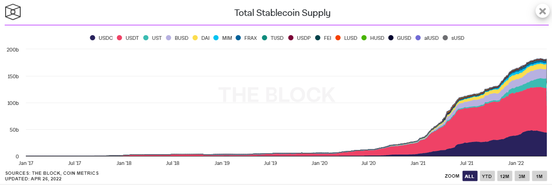552x186 pixels.
Task: Click the TUSD legend marker
Action: (x=264, y=38)
